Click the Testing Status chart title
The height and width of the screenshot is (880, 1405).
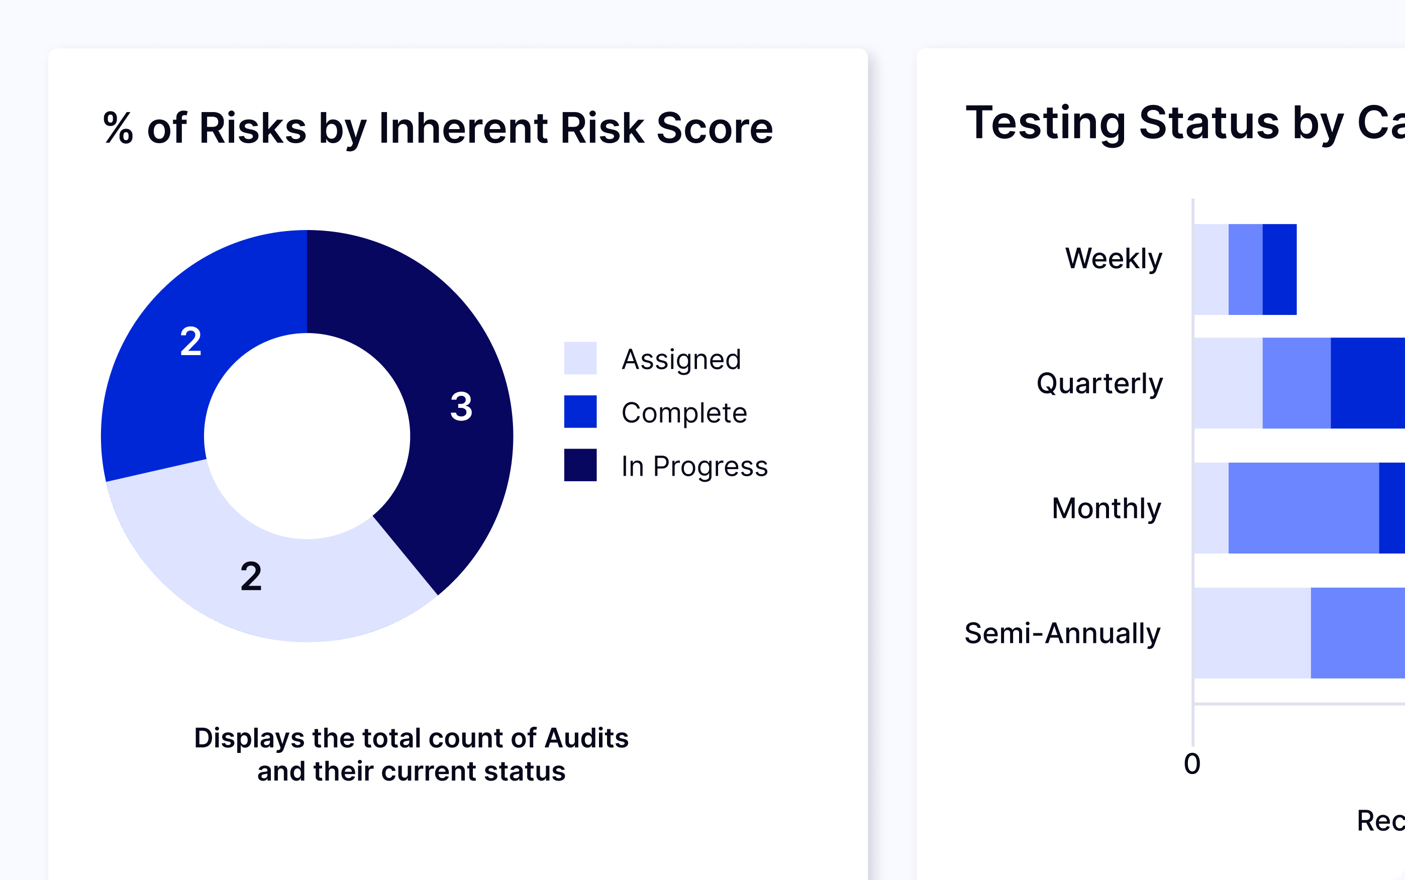tap(1185, 124)
